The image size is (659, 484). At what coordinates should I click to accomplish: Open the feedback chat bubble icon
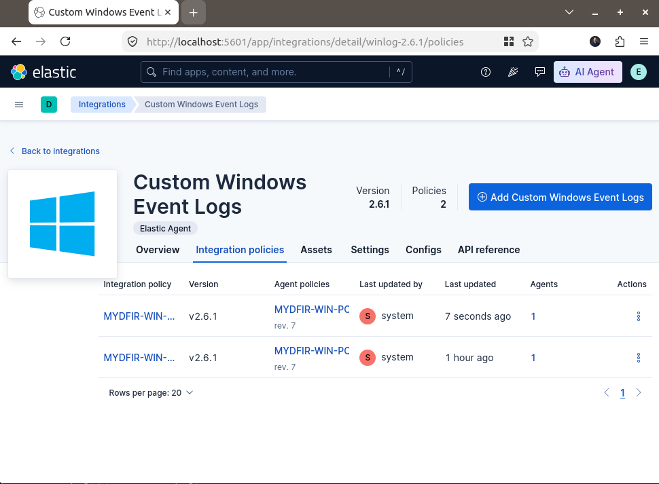540,72
